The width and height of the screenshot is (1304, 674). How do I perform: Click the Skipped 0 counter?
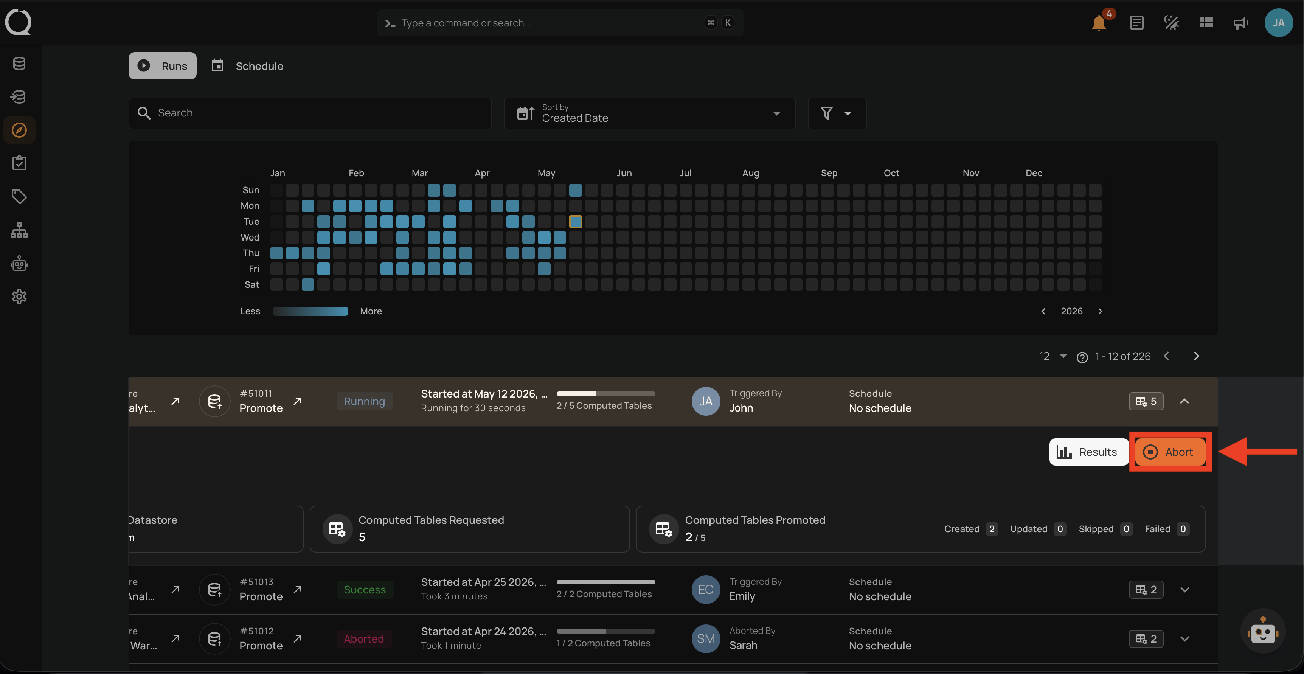click(1105, 529)
